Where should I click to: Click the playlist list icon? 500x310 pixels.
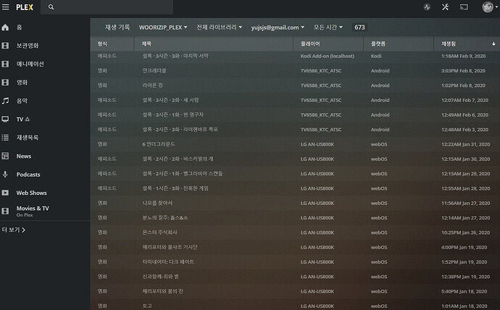pos(5,138)
